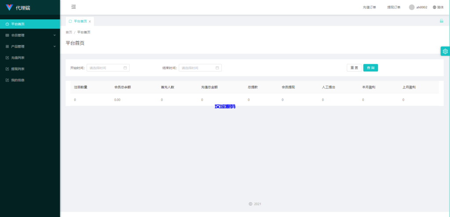
Task: Click 首页 in the breadcrumb
Action: tap(69, 32)
